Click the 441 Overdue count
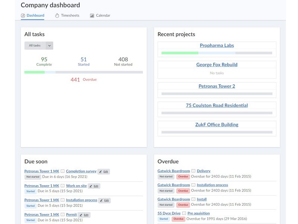Image resolution: width=298 pixels, height=224 pixels. (83, 80)
